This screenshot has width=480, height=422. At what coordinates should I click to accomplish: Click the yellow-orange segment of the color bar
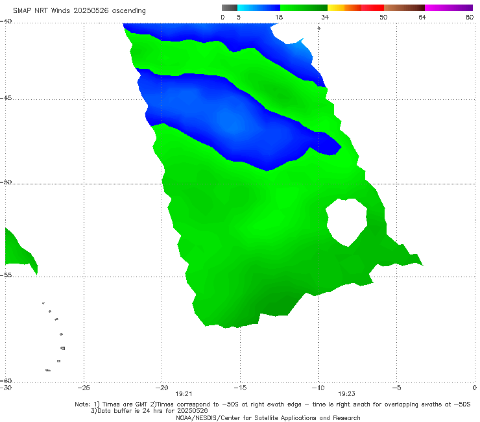coord(344,8)
